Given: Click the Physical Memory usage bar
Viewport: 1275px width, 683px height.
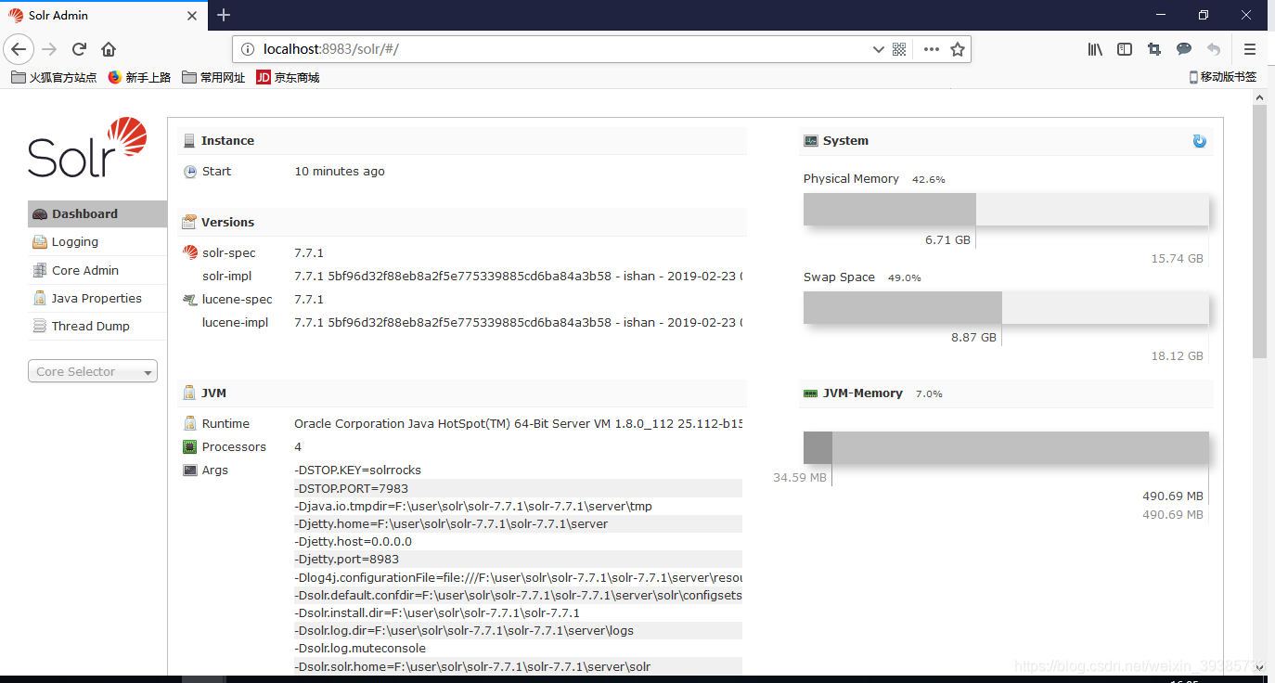Looking at the screenshot, I should tap(1006, 209).
